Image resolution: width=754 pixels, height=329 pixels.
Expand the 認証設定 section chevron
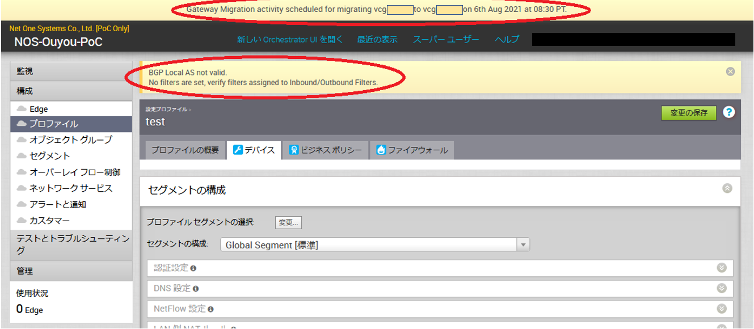pyautogui.click(x=722, y=268)
